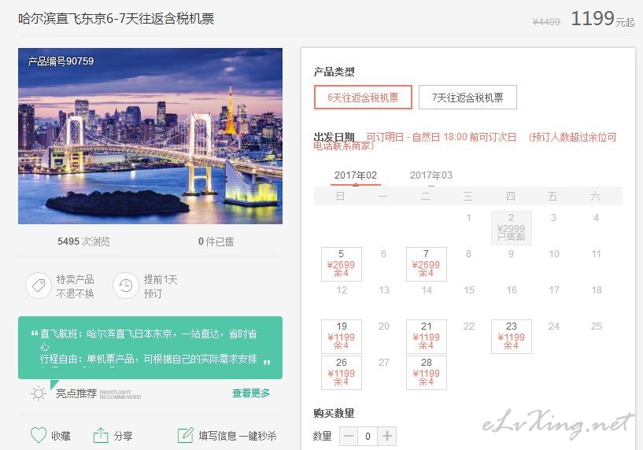The width and height of the screenshot is (643, 450).
Task: Click 特卖产品 不退不换 label
Action: [75, 286]
